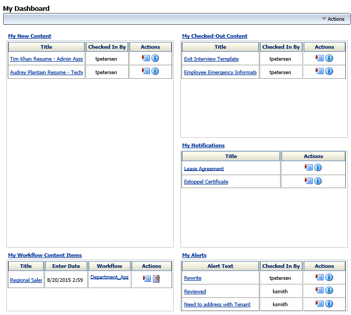The image size is (351, 315).
Task: Expand the dashboard Actions dropdown
Action: point(333,19)
